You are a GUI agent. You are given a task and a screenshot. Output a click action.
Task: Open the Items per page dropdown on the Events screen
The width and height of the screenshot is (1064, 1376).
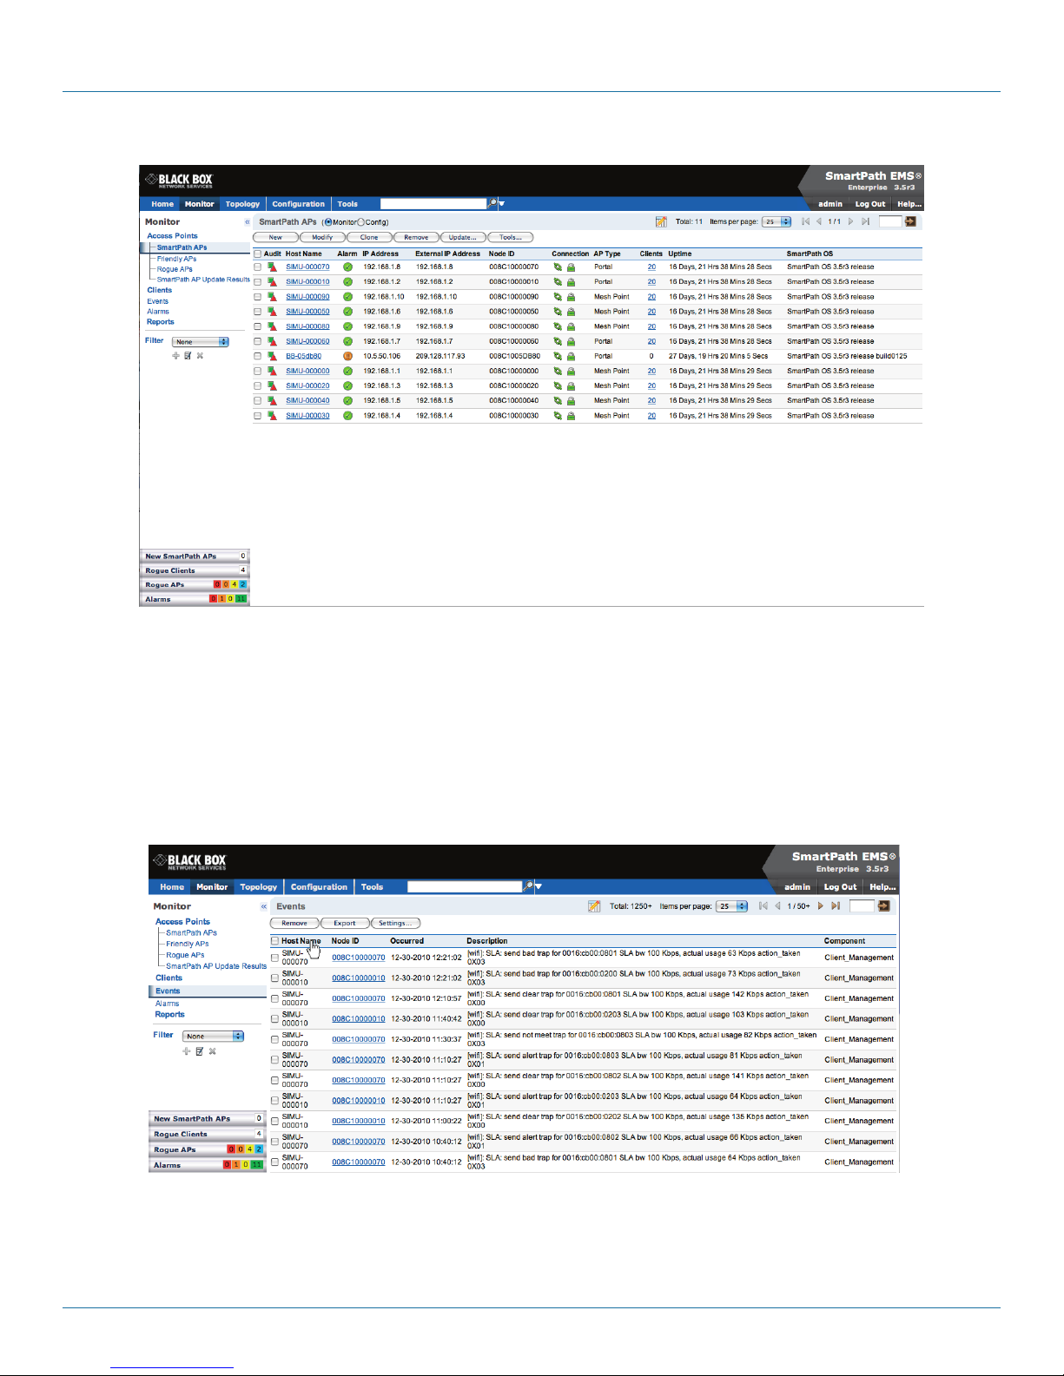(731, 906)
